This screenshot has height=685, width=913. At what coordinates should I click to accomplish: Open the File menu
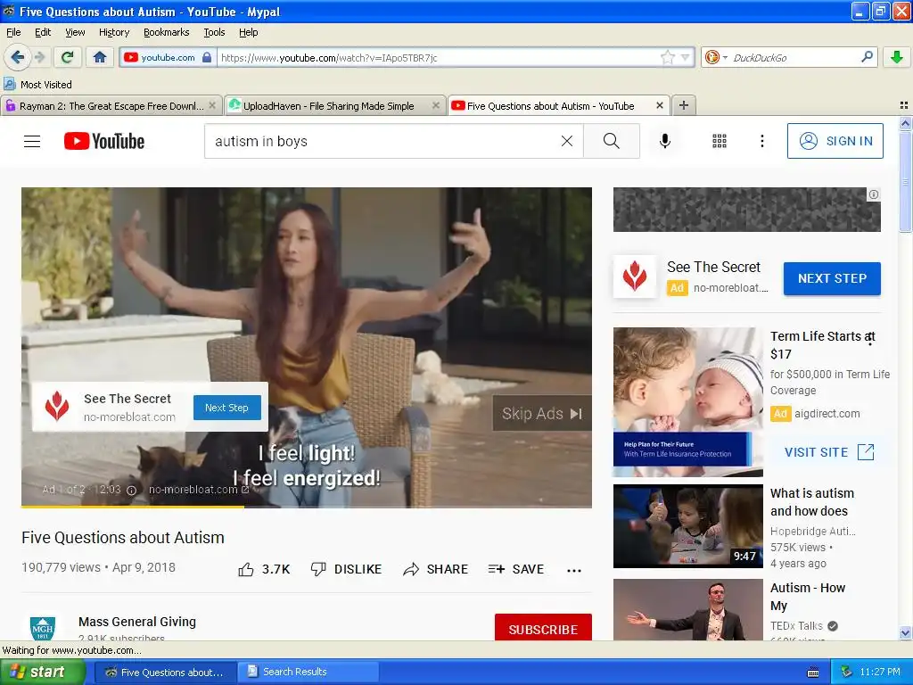tap(12, 32)
